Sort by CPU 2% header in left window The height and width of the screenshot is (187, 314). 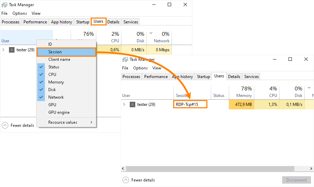(109, 37)
